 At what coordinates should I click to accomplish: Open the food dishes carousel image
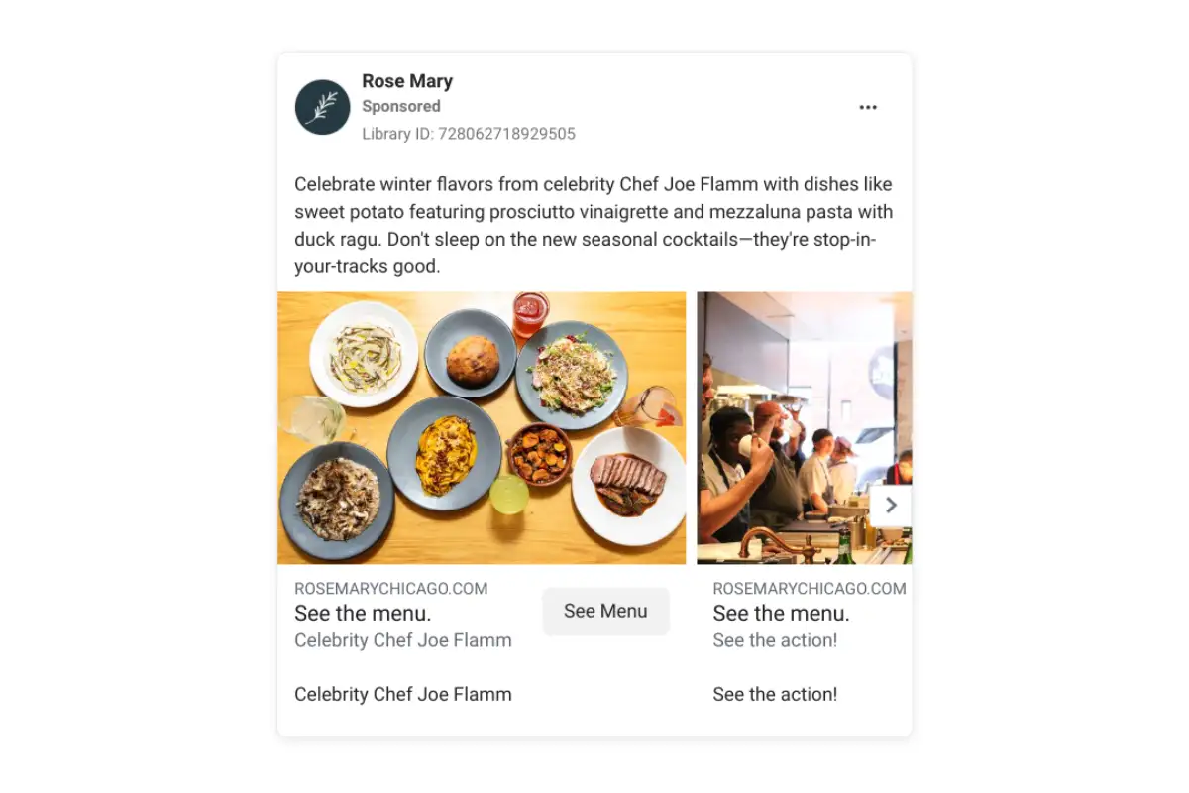[482, 428]
